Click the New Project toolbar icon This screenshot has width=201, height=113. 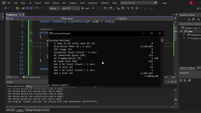click(17, 8)
